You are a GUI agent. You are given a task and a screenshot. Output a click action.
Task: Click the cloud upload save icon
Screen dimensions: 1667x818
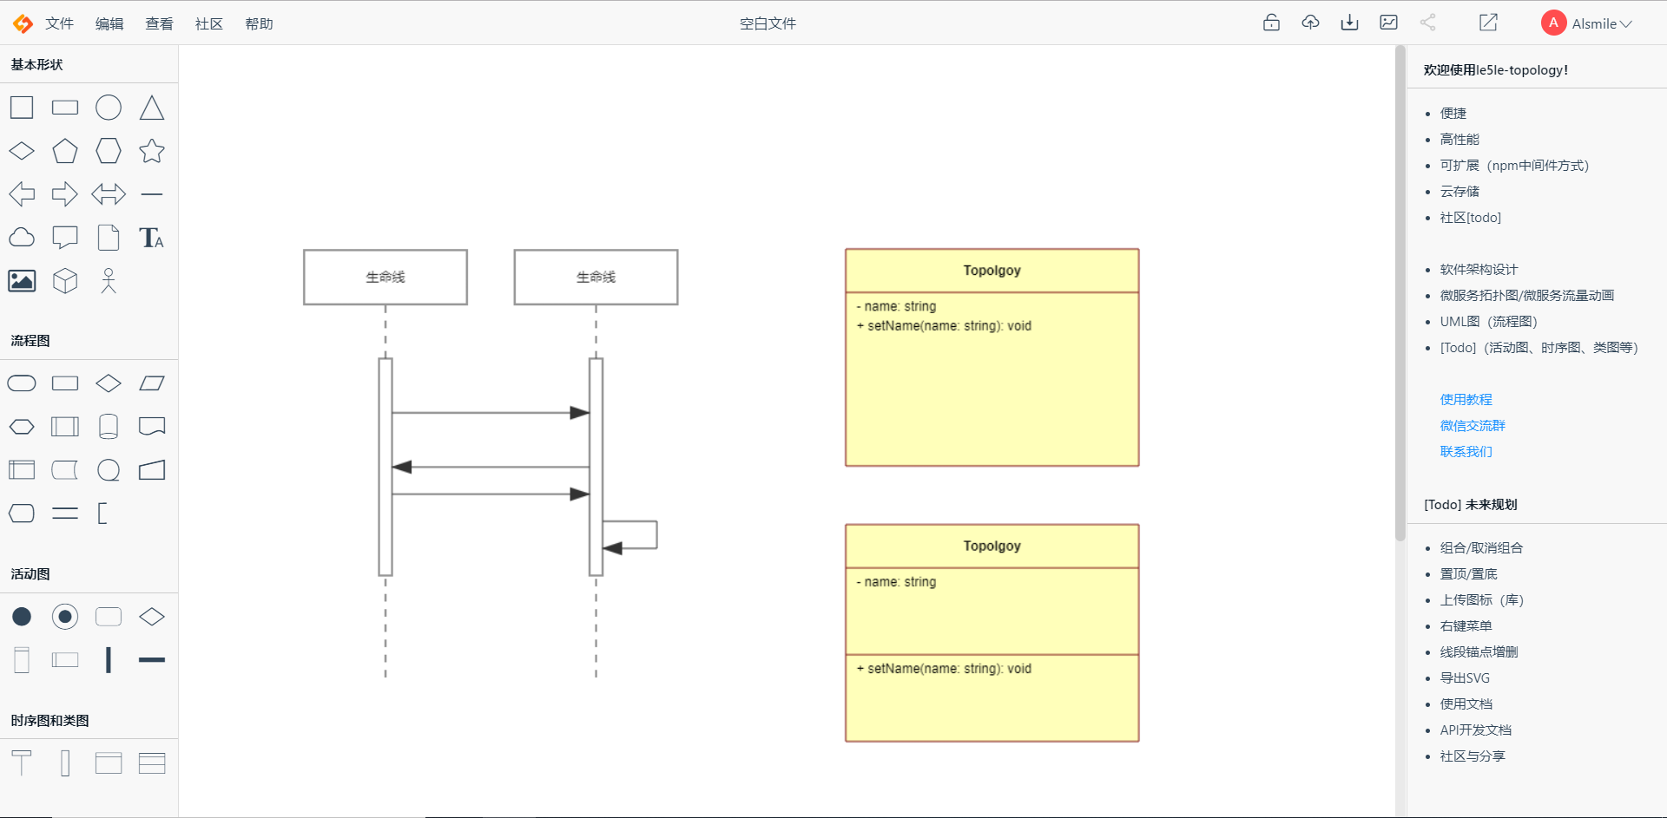1310,23
